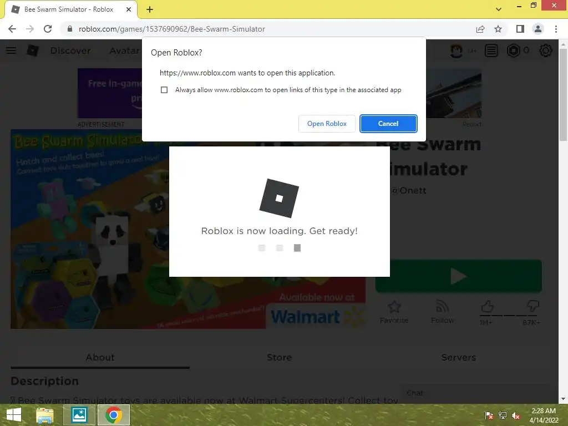This screenshot has height=426, width=568.
Task: Open the Chat panel bar
Action: (x=475, y=393)
